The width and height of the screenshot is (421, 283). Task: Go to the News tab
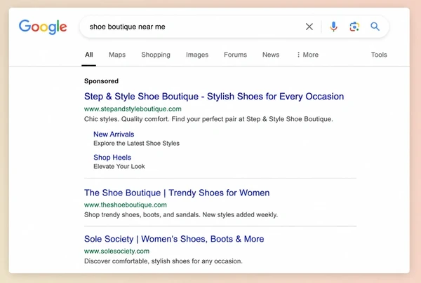(271, 55)
